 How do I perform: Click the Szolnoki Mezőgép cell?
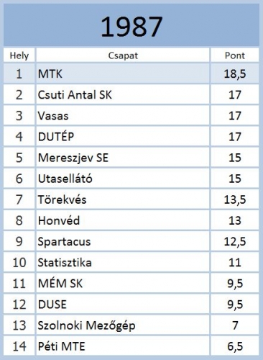pos(123,325)
